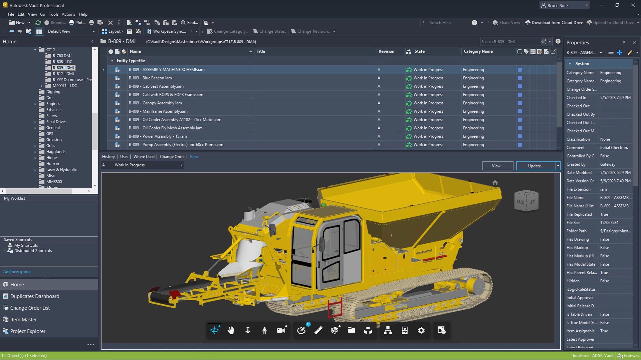Select the Pan tool in the model viewer
This screenshot has width=641, height=360.
click(231, 330)
